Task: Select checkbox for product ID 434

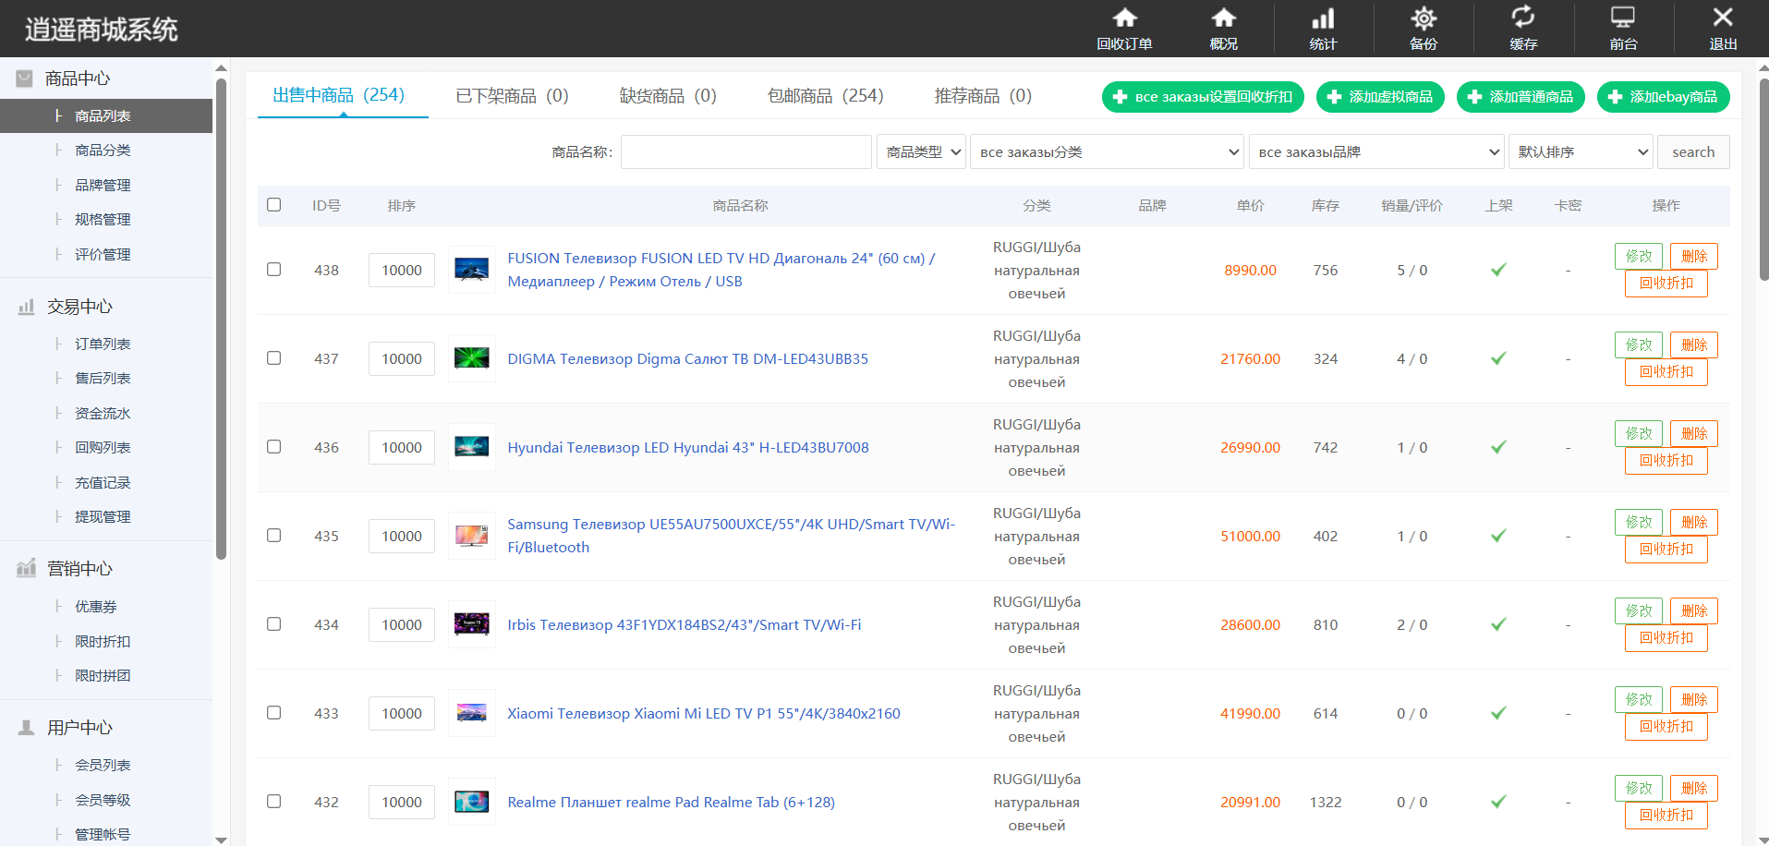Action: pyautogui.click(x=274, y=624)
